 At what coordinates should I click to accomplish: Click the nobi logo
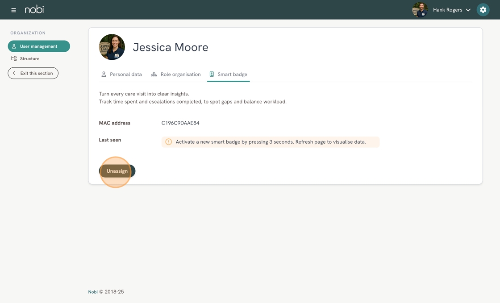(x=34, y=9)
